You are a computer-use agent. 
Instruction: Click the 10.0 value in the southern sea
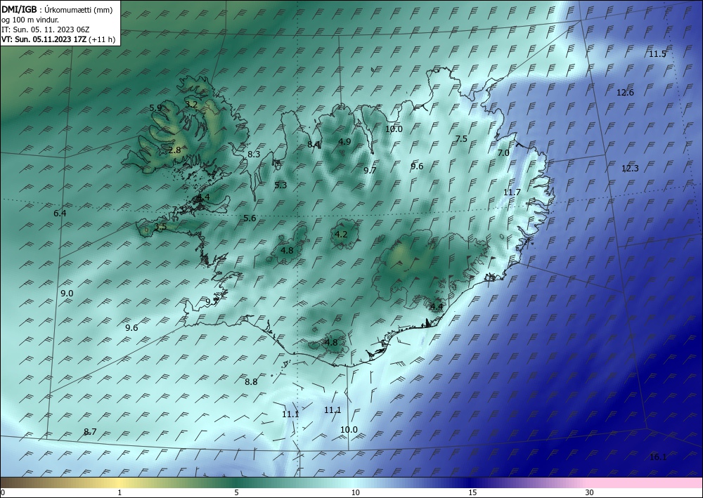coord(349,429)
